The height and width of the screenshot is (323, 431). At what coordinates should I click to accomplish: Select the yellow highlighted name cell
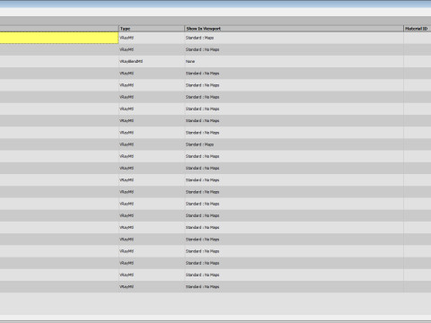[59, 38]
